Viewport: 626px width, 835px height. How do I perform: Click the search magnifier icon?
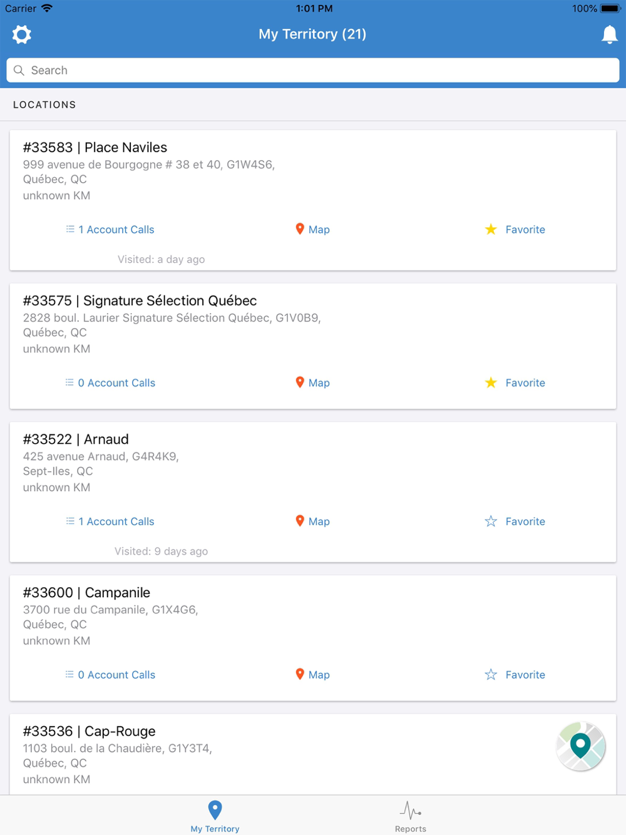click(19, 70)
